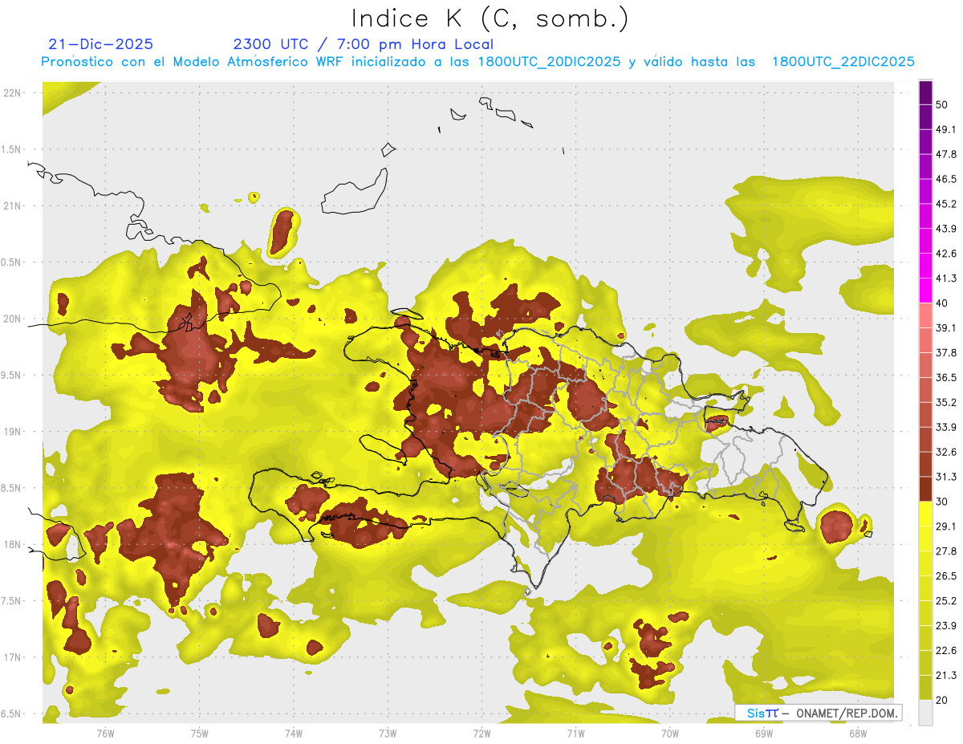Screen dimensions: 963x744
Task: Click the color scale value "47.8"
Action: 946,154
